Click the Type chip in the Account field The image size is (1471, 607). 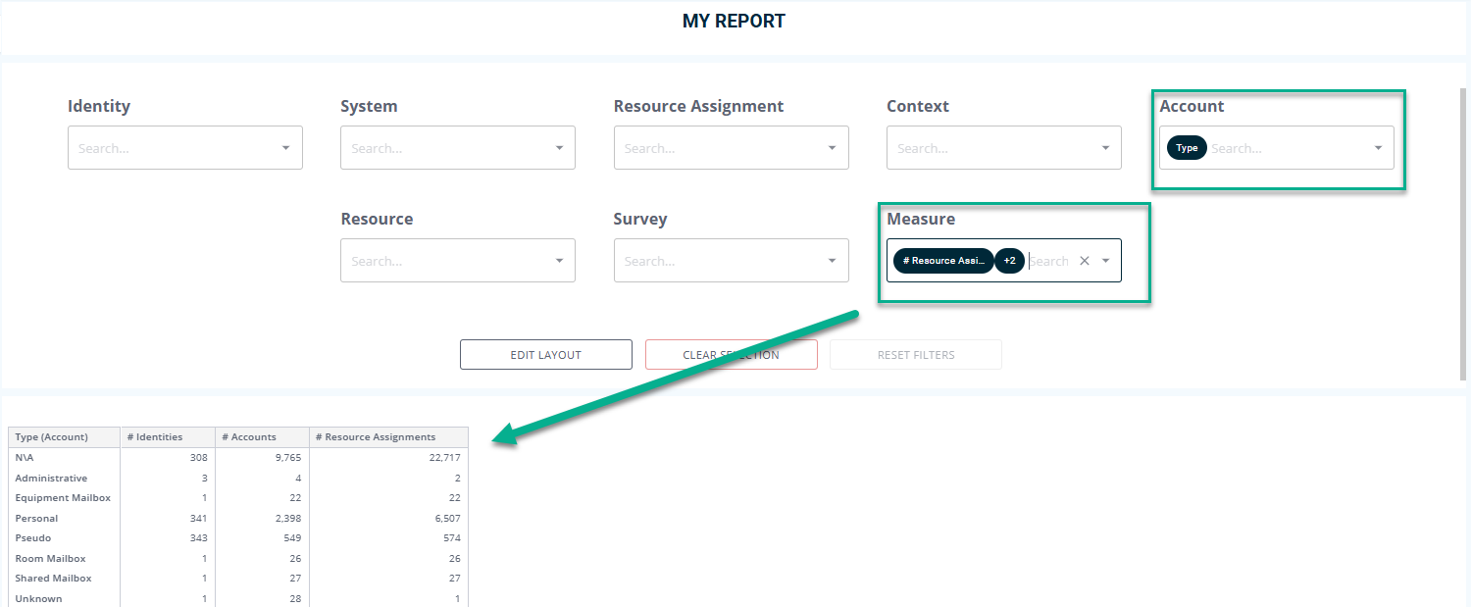tap(1187, 147)
